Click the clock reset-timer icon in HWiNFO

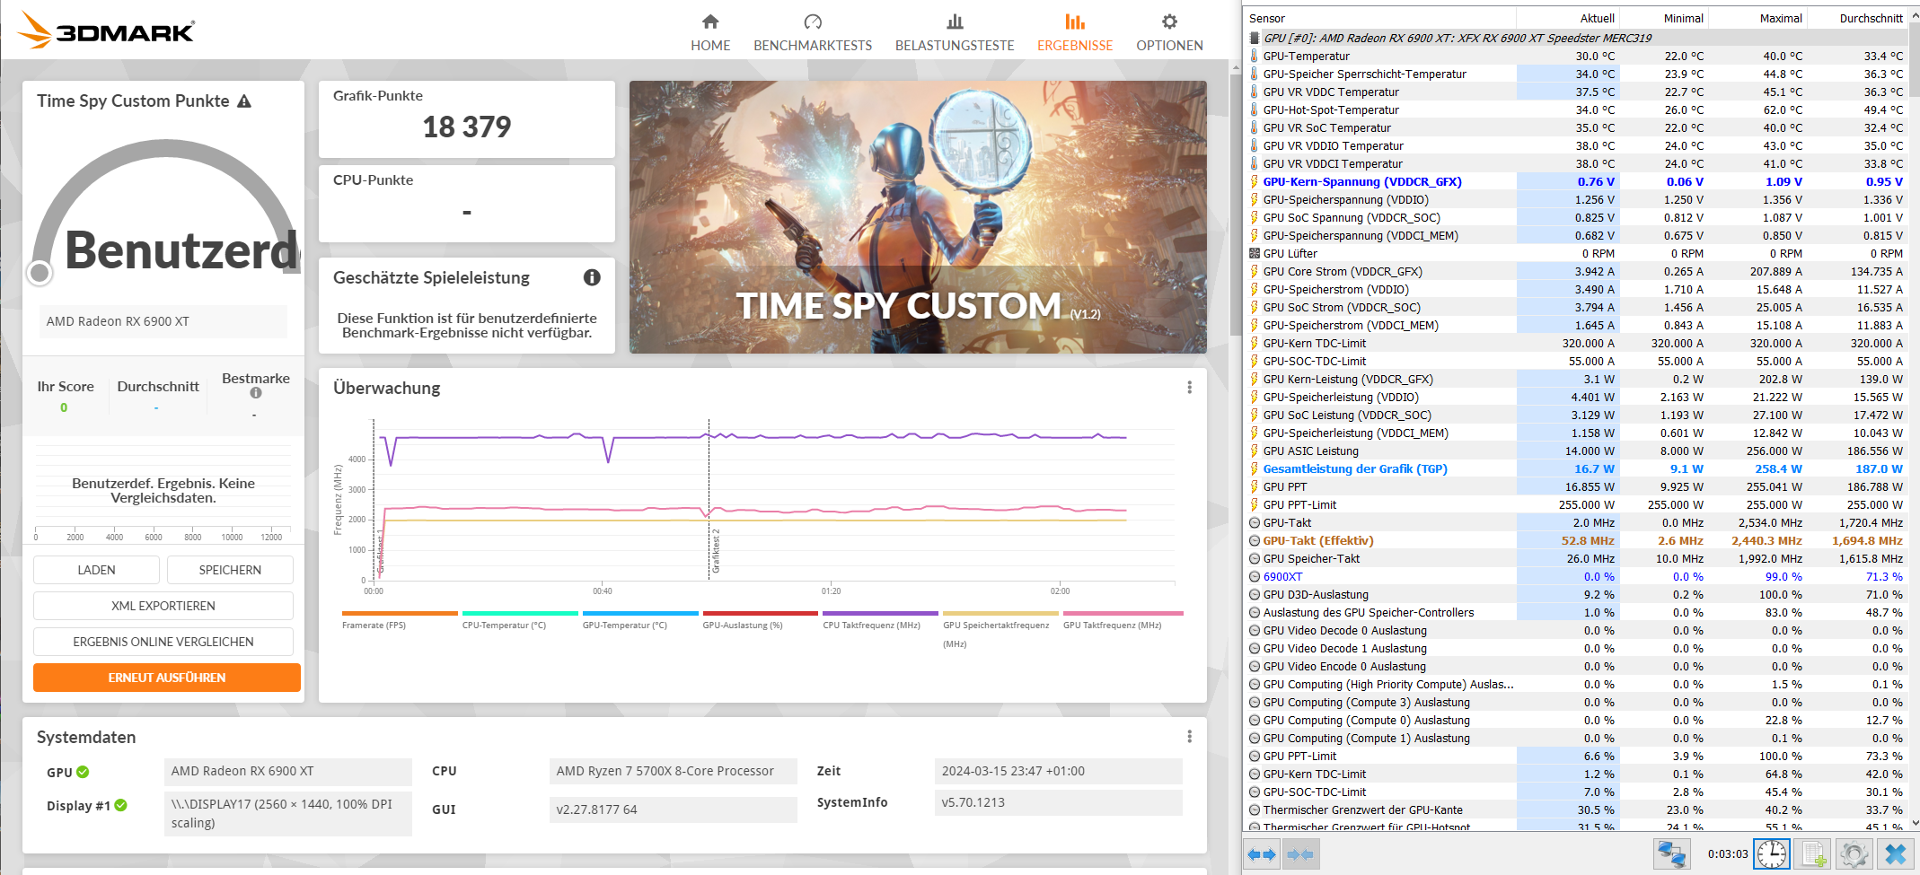[1772, 853]
